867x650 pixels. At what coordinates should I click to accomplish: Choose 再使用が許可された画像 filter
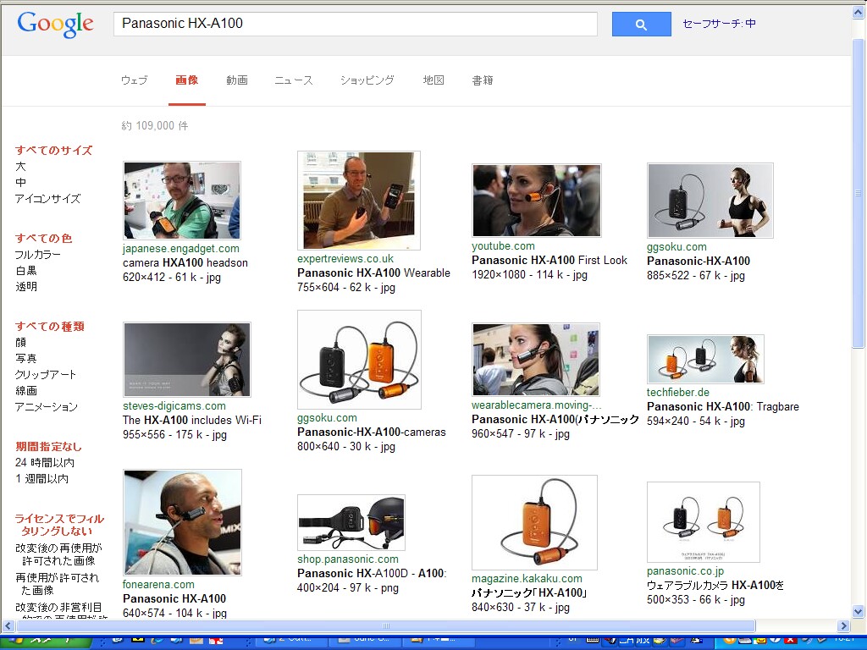click(x=57, y=584)
